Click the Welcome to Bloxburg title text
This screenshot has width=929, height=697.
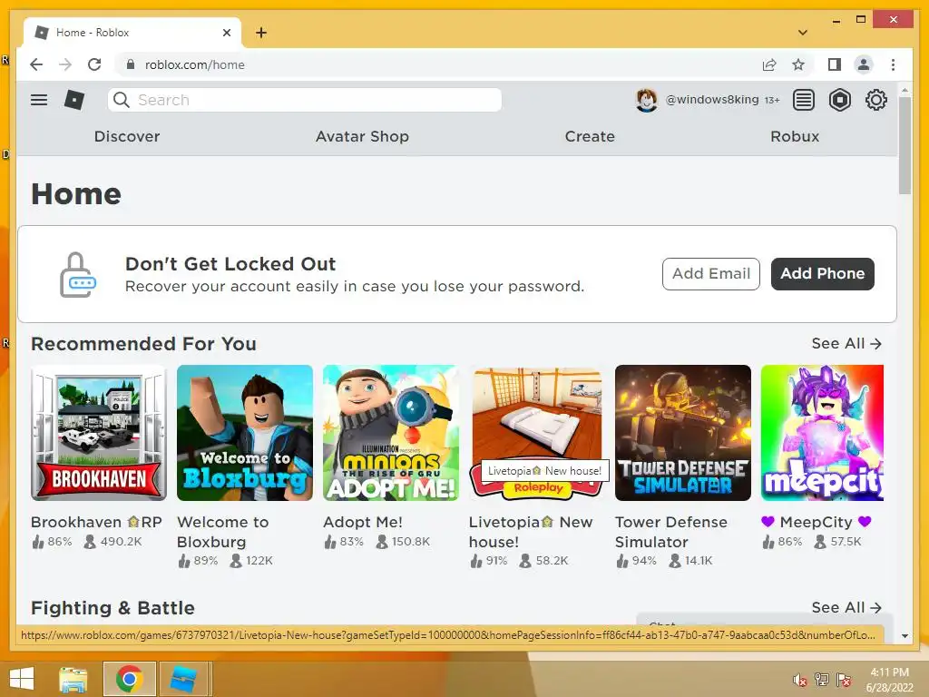coord(223,532)
